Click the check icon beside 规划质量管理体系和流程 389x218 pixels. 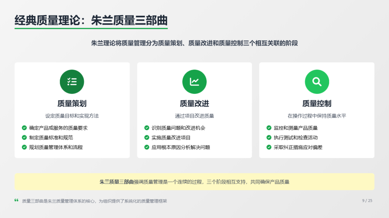[24, 147]
